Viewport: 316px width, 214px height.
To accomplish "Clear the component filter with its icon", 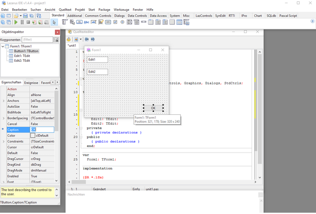I will coord(56,40).
